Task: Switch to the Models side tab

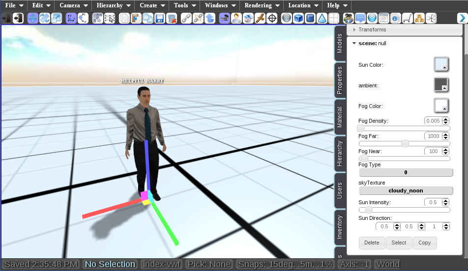Action: pyautogui.click(x=340, y=44)
